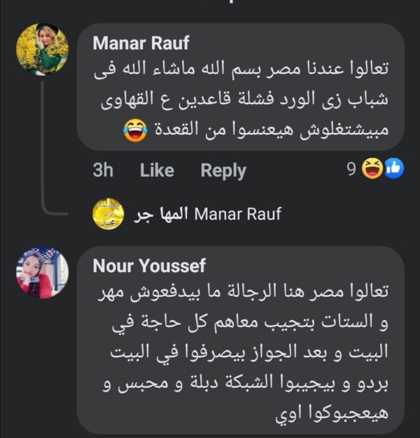Image resolution: width=420 pixels, height=438 pixels.
Task: Visit Manar Rauf's profile via name
Action: click(x=141, y=43)
